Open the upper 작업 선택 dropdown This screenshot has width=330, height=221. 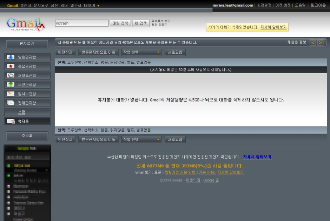tap(141, 52)
